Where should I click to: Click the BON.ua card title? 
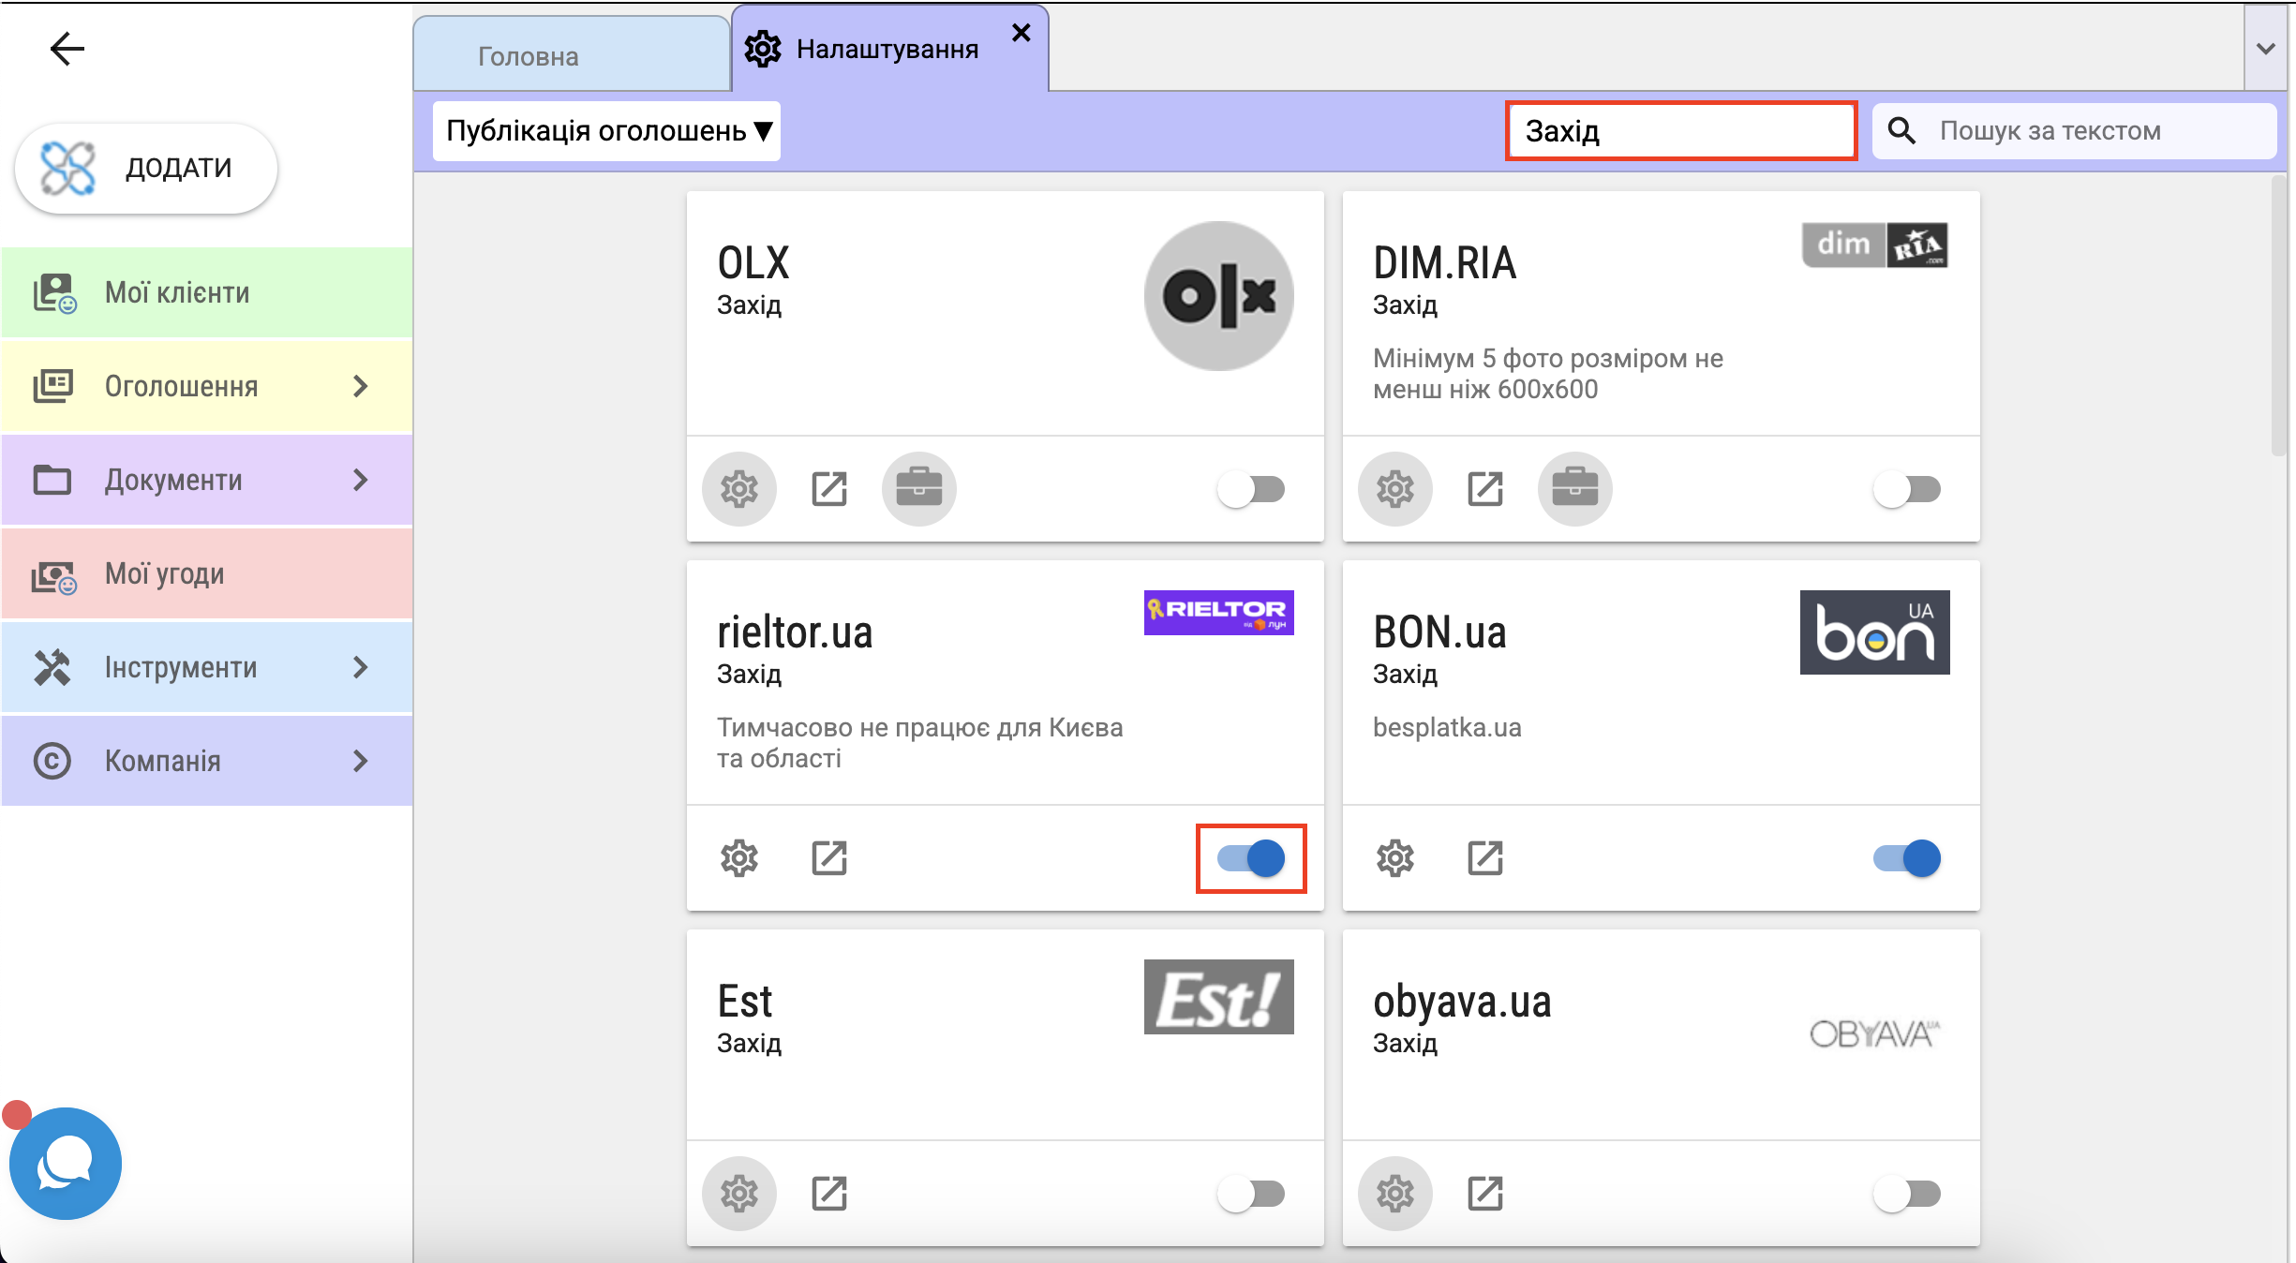[x=1439, y=632]
